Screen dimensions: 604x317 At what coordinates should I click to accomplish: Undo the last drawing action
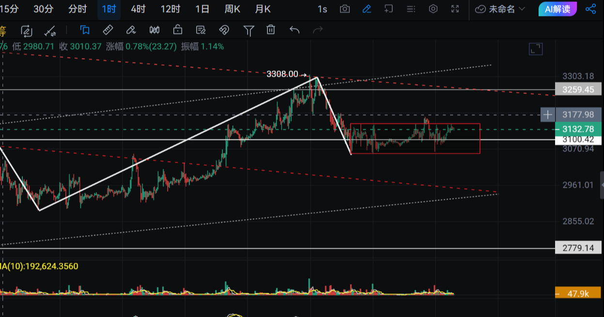click(x=294, y=30)
